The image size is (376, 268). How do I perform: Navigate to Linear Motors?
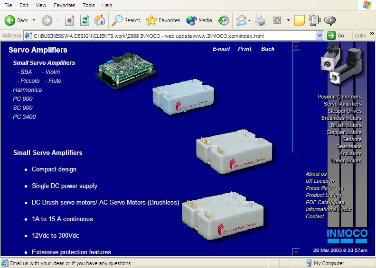(x=346, y=161)
